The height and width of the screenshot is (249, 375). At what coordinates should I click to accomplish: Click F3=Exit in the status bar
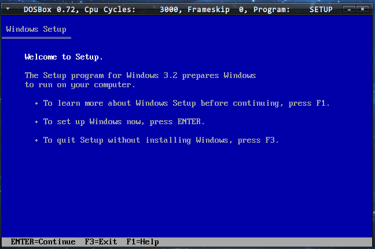101,242
